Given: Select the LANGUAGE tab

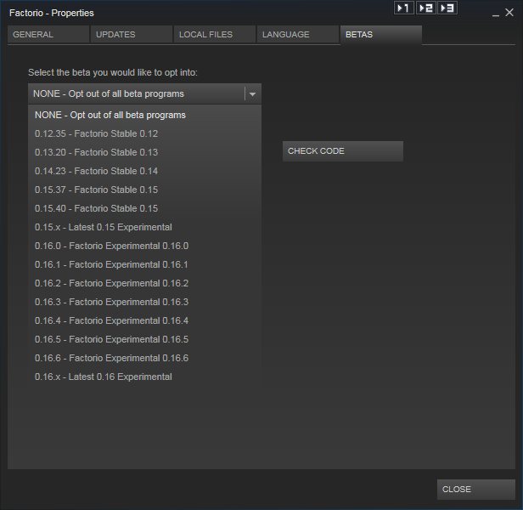Looking at the screenshot, I should 298,34.
